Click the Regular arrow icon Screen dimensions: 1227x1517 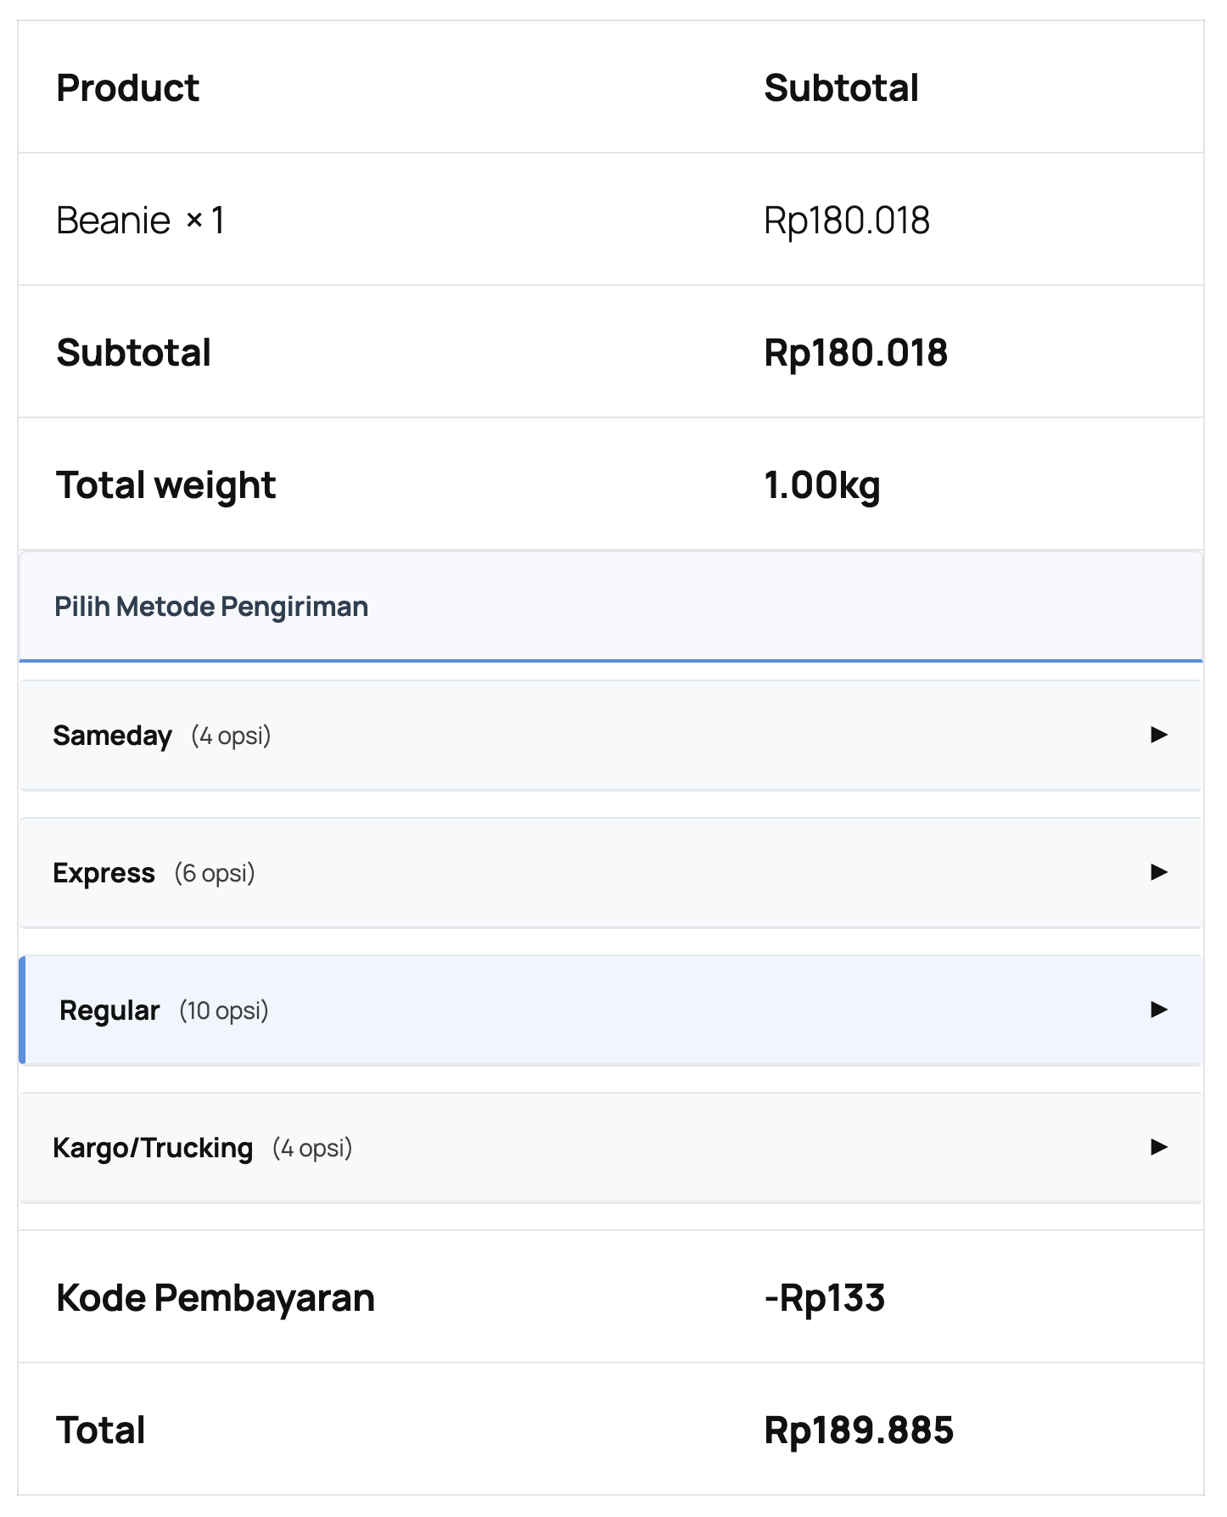1158,1010
